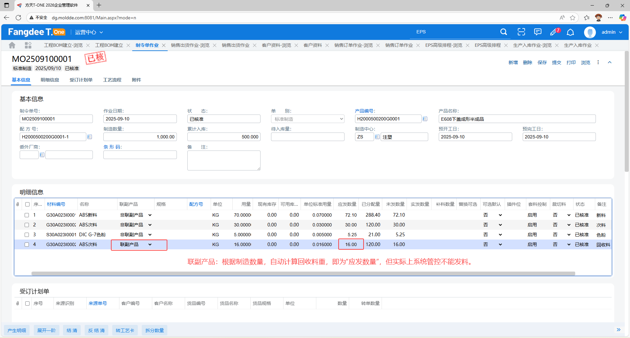
Task: Check the row 4 checkbox in details
Action: click(27, 245)
